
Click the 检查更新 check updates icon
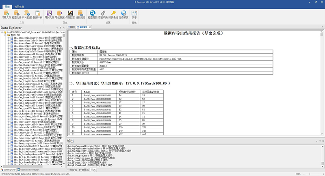click(x=93, y=15)
